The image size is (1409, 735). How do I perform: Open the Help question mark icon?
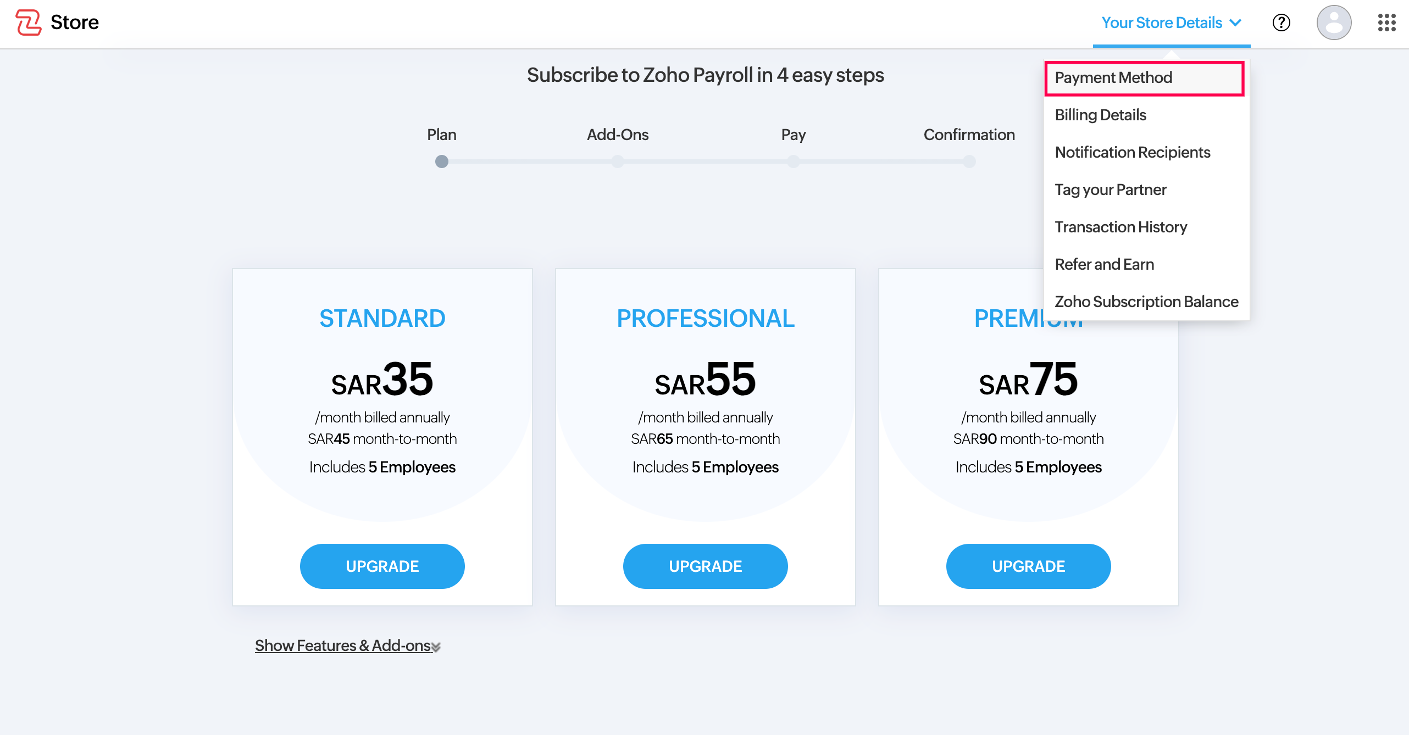coord(1281,23)
